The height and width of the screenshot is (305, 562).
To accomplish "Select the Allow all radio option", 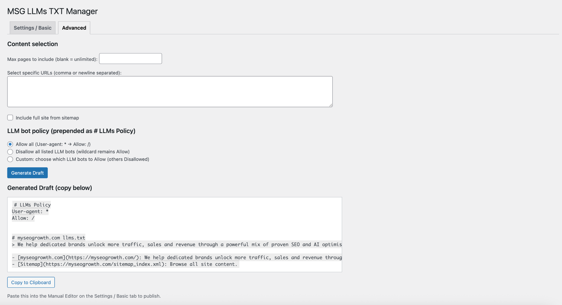I will pyautogui.click(x=10, y=144).
